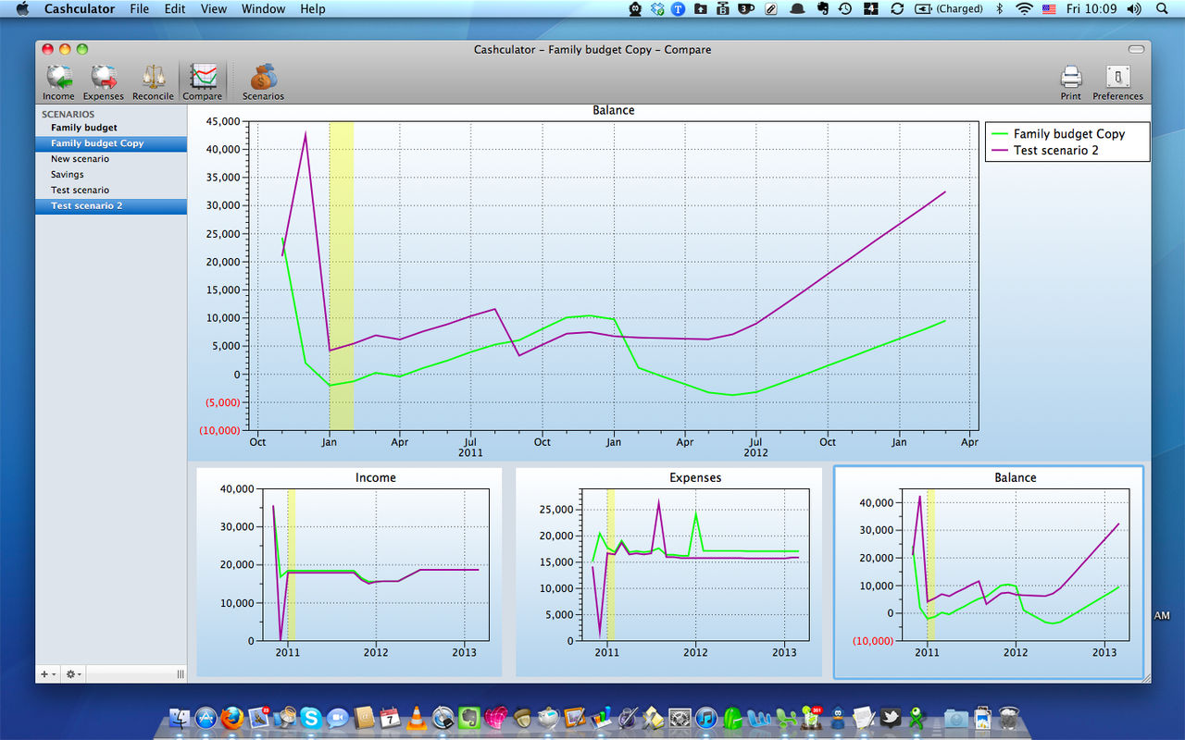
Task: Toggle toolbar visibility pill button
Action: coord(1136,49)
